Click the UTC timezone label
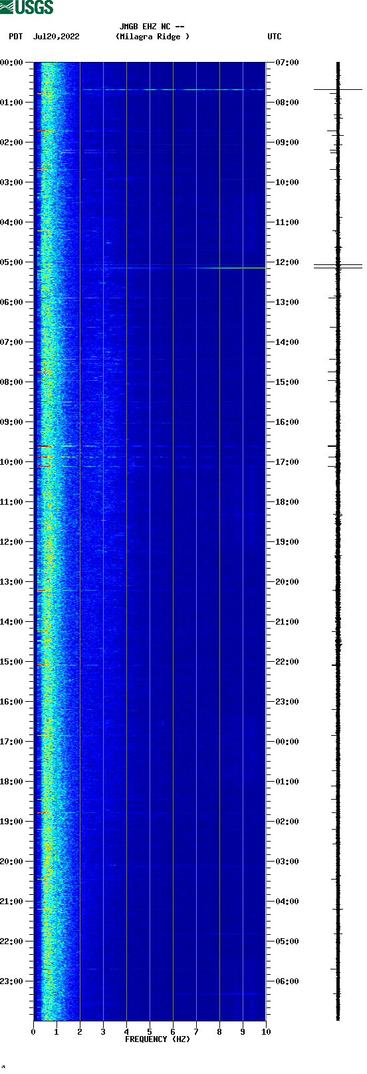 pyautogui.click(x=275, y=37)
